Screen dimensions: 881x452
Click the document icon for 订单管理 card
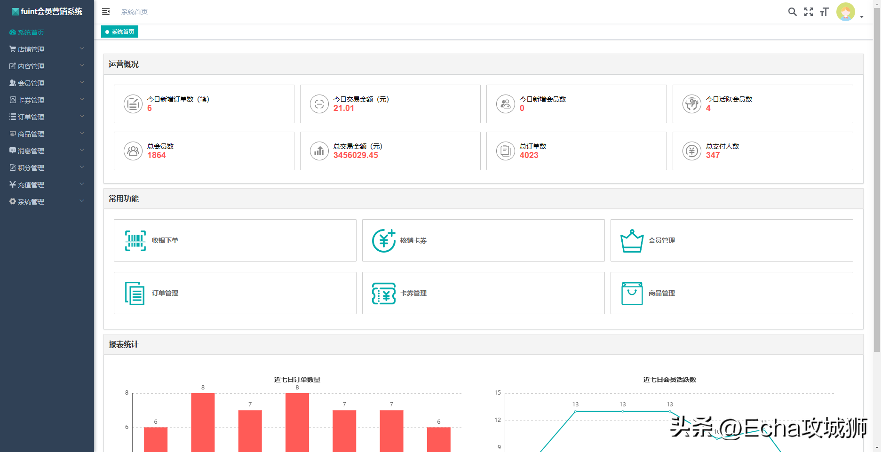pos(135,293)
